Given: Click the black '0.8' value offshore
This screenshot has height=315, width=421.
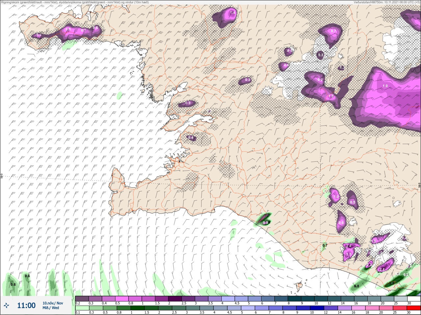Looking at the screenshot, I should click(x=356, y=286).
